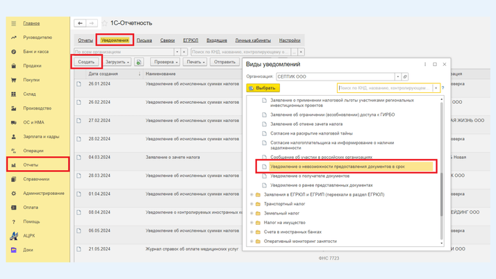Open the Отчеты section in sidebar
This screenshot has height=279, width=496.
coord(31,165)
